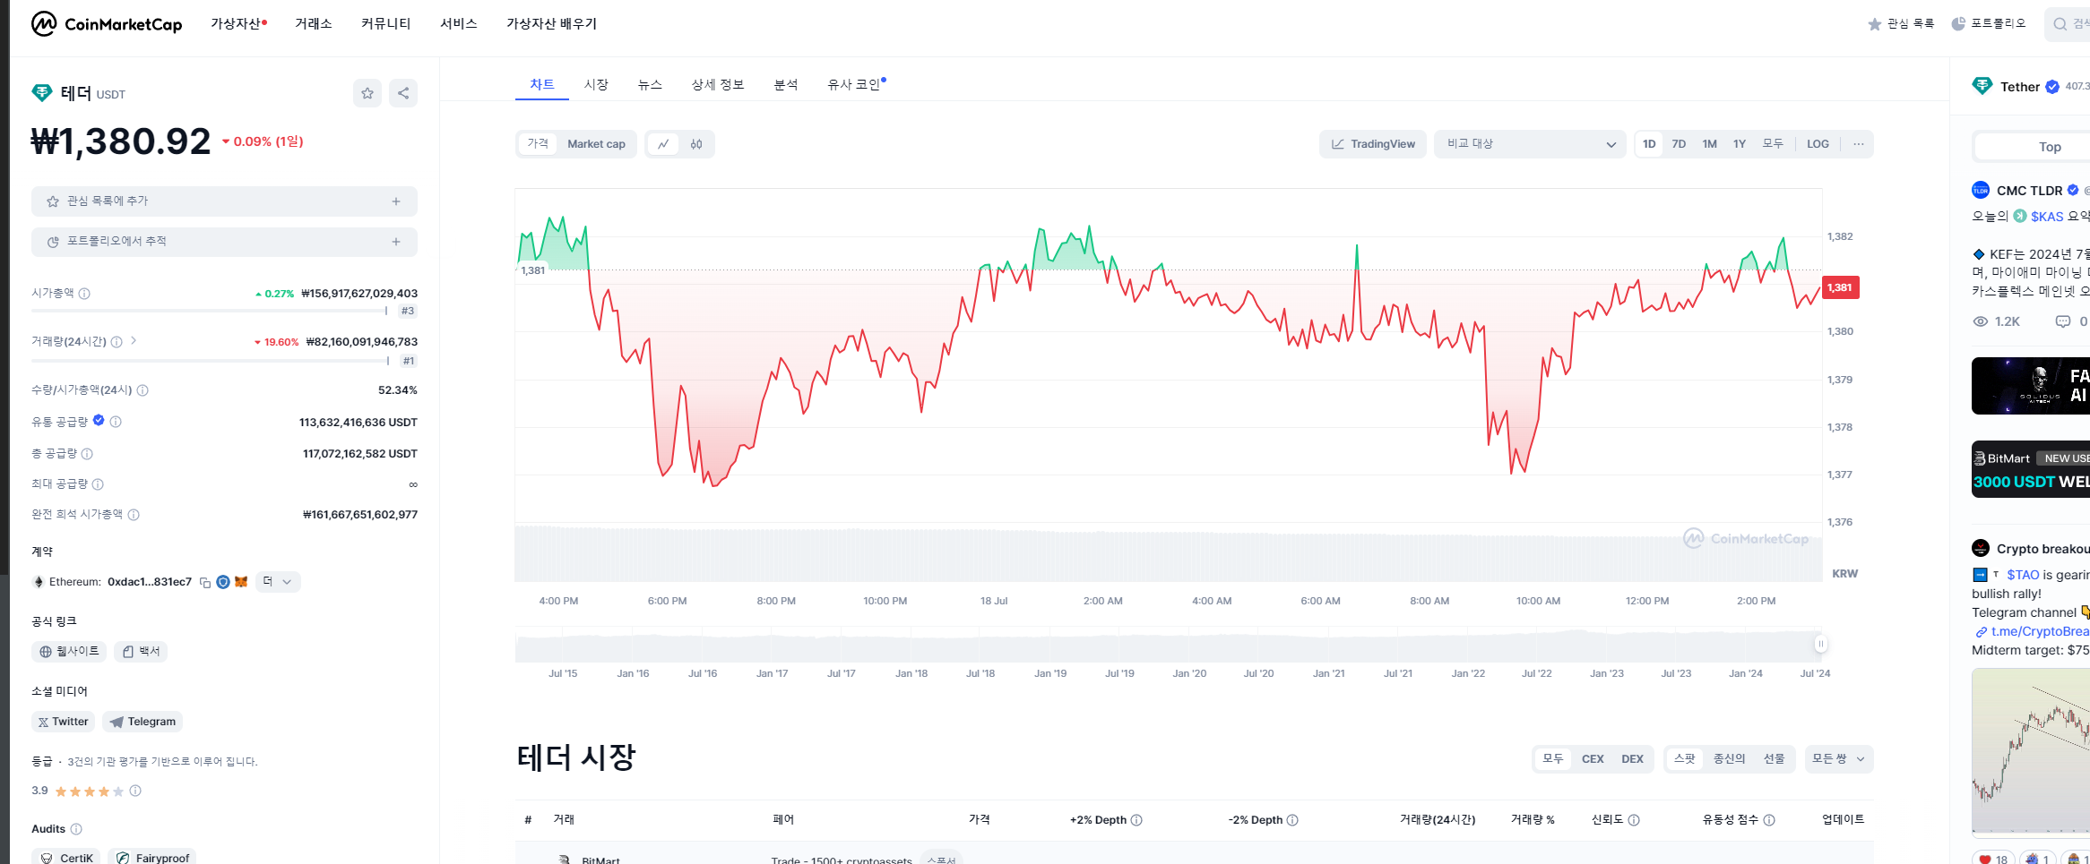Open the 비교 대상 dropdown
The height and width of the screenshot is (864, 2090).
pyautogui.click(x=1530, y=144)
